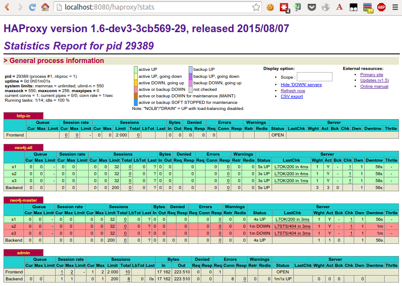Go to the browser home page icon
The height and width of the screenshot is (286, 402).
pyautogui.click(x=45, y=7)
